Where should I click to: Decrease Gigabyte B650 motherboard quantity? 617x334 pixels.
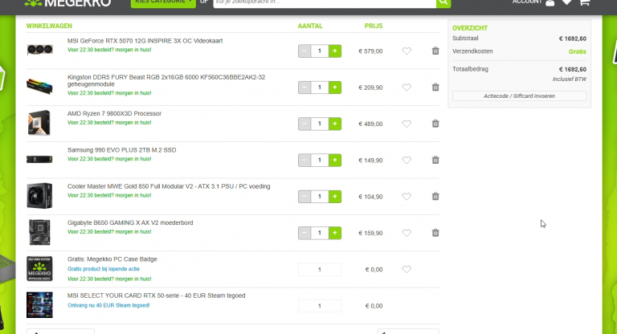point(304,233)
